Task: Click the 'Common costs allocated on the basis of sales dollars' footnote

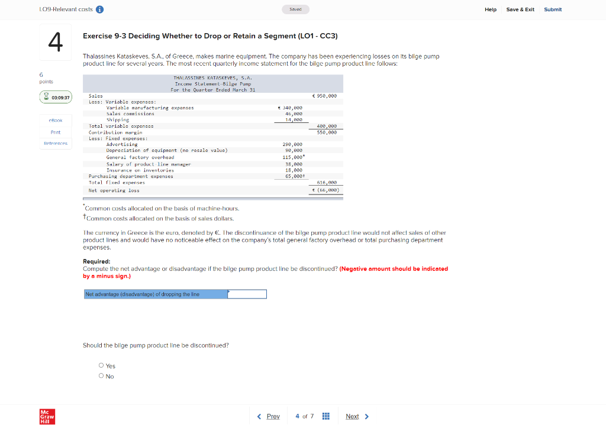Action: 160,219
